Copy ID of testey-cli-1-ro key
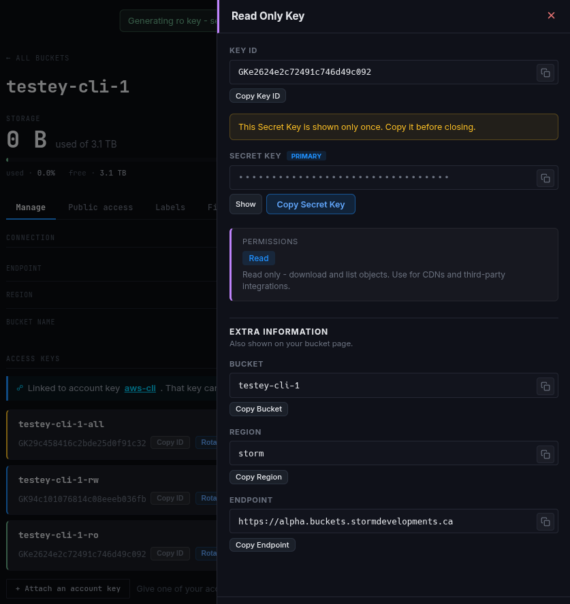Image resolution: width=570 pixels, height=604 pixels. coord(170,553)
